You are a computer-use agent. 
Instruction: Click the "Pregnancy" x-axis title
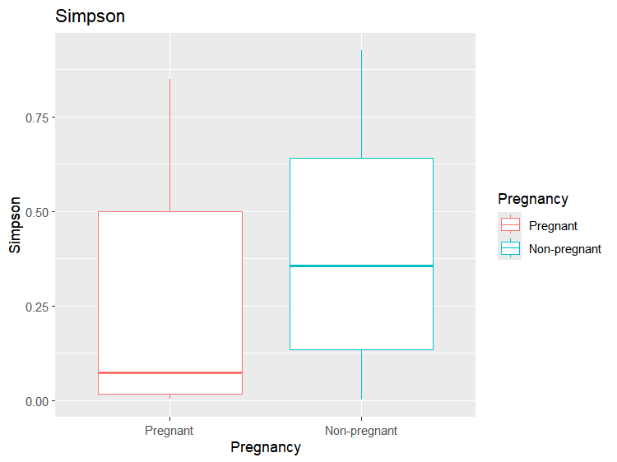[x=265, y=448]
